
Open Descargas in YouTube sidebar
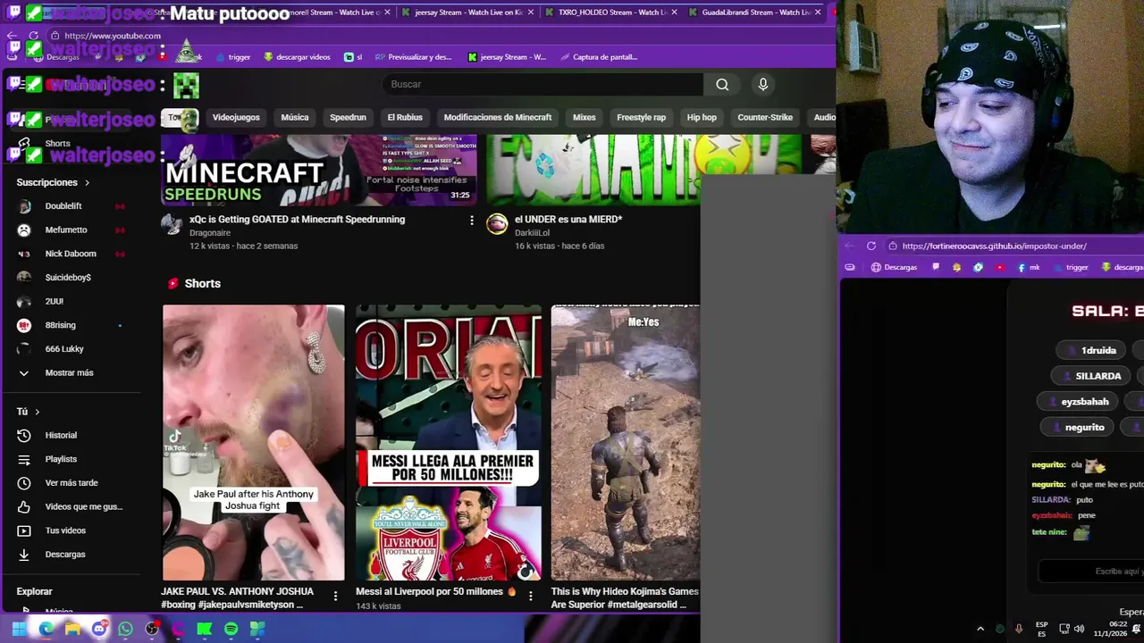click(65, 555)
